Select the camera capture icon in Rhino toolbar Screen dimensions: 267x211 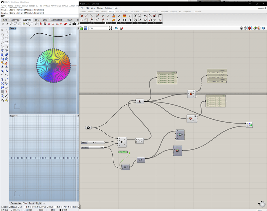pos(74,24)
